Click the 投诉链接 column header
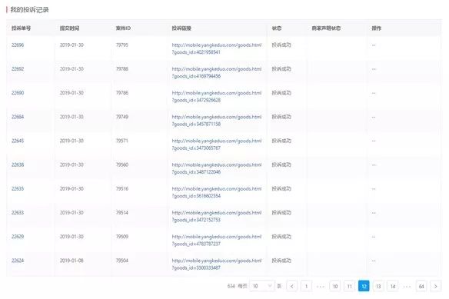The width and height of the screenshot is (449, 299). click(x=181, y=28)
